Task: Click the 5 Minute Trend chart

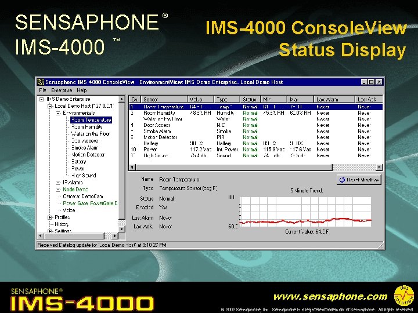Action: coord(305,212)
